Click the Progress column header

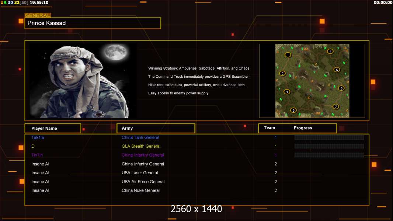click(x=303, y=128)
